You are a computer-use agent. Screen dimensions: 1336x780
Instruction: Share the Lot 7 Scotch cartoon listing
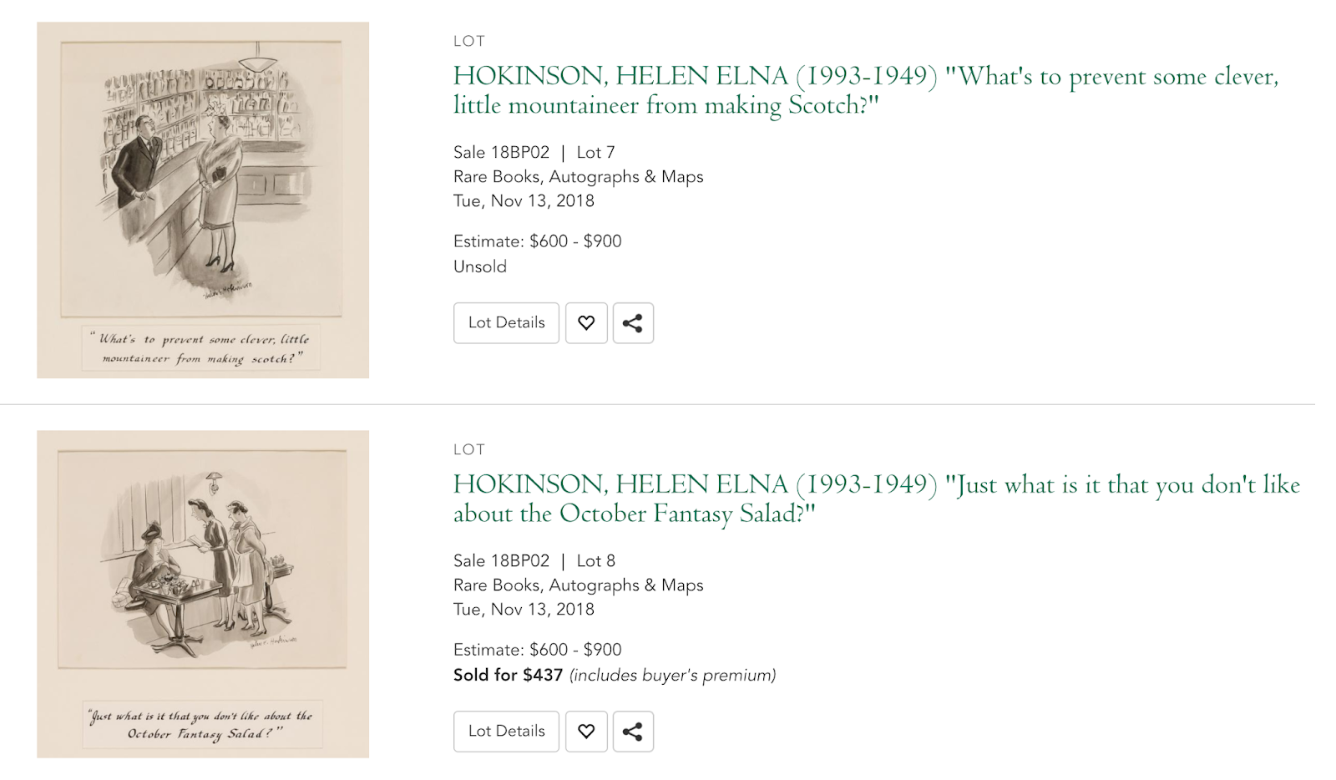coord(633,323)
